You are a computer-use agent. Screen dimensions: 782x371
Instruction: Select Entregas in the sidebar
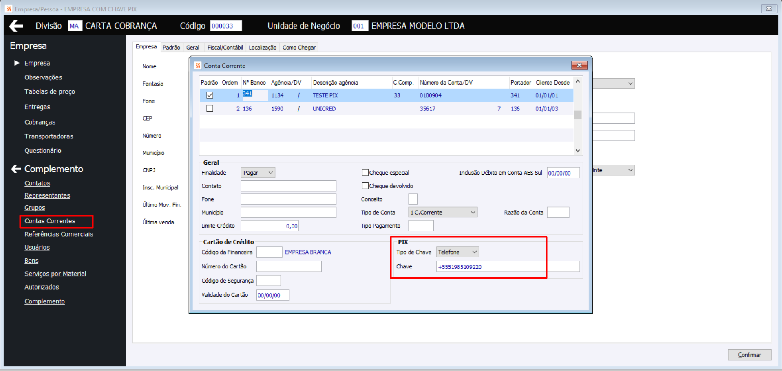click(x=38, y=107)
